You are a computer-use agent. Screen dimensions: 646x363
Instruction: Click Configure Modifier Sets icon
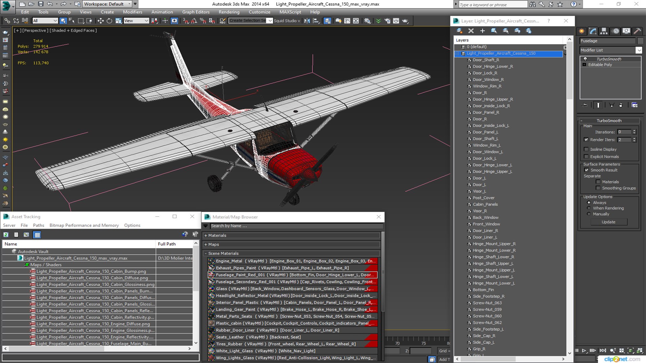coord(635,105)
